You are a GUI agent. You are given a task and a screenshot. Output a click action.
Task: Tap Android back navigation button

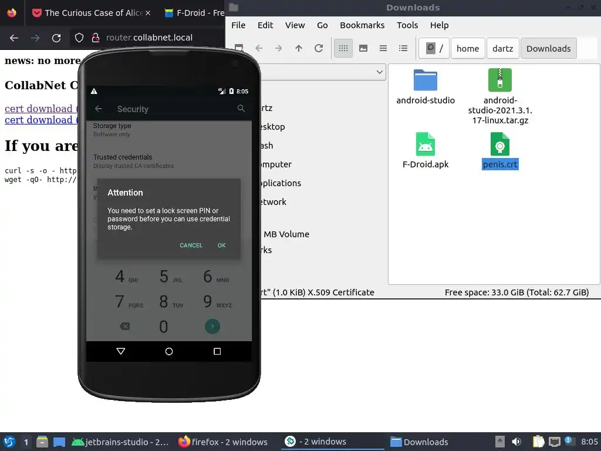121,351
